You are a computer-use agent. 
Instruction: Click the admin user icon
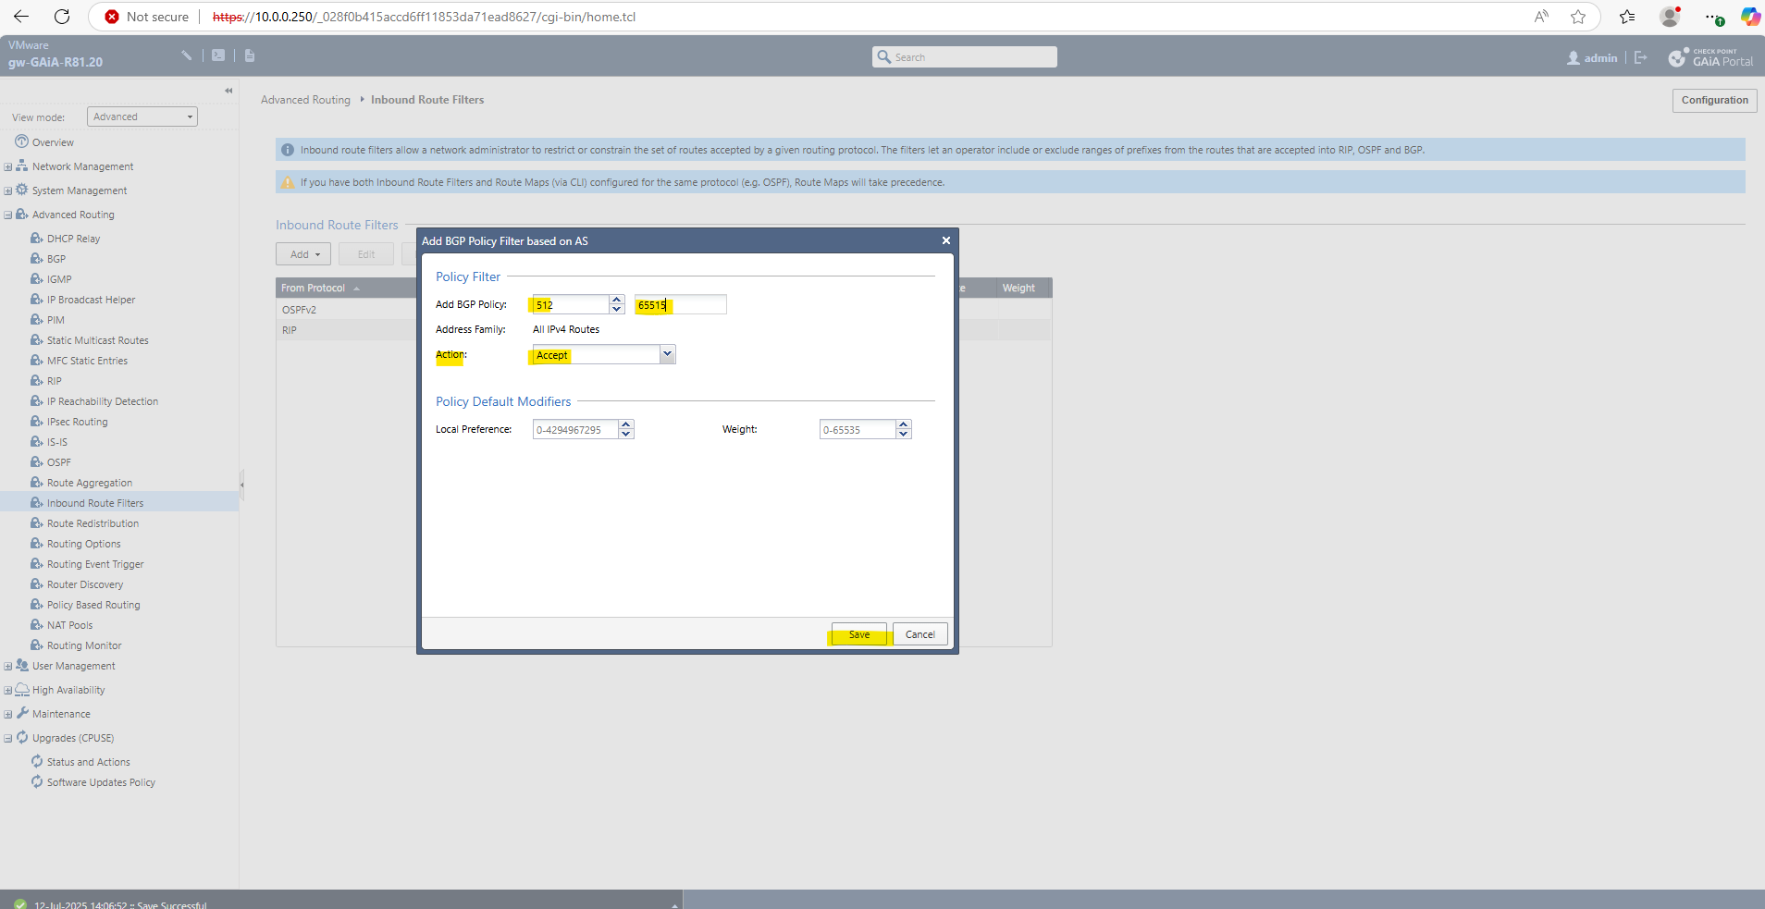click(x=1574, y=57)
